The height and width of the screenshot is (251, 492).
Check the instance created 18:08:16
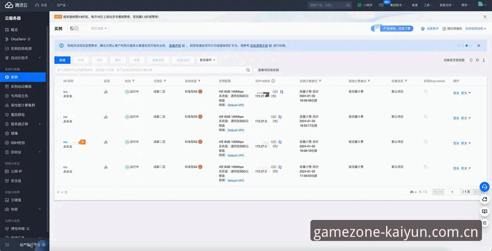[59, 142]
